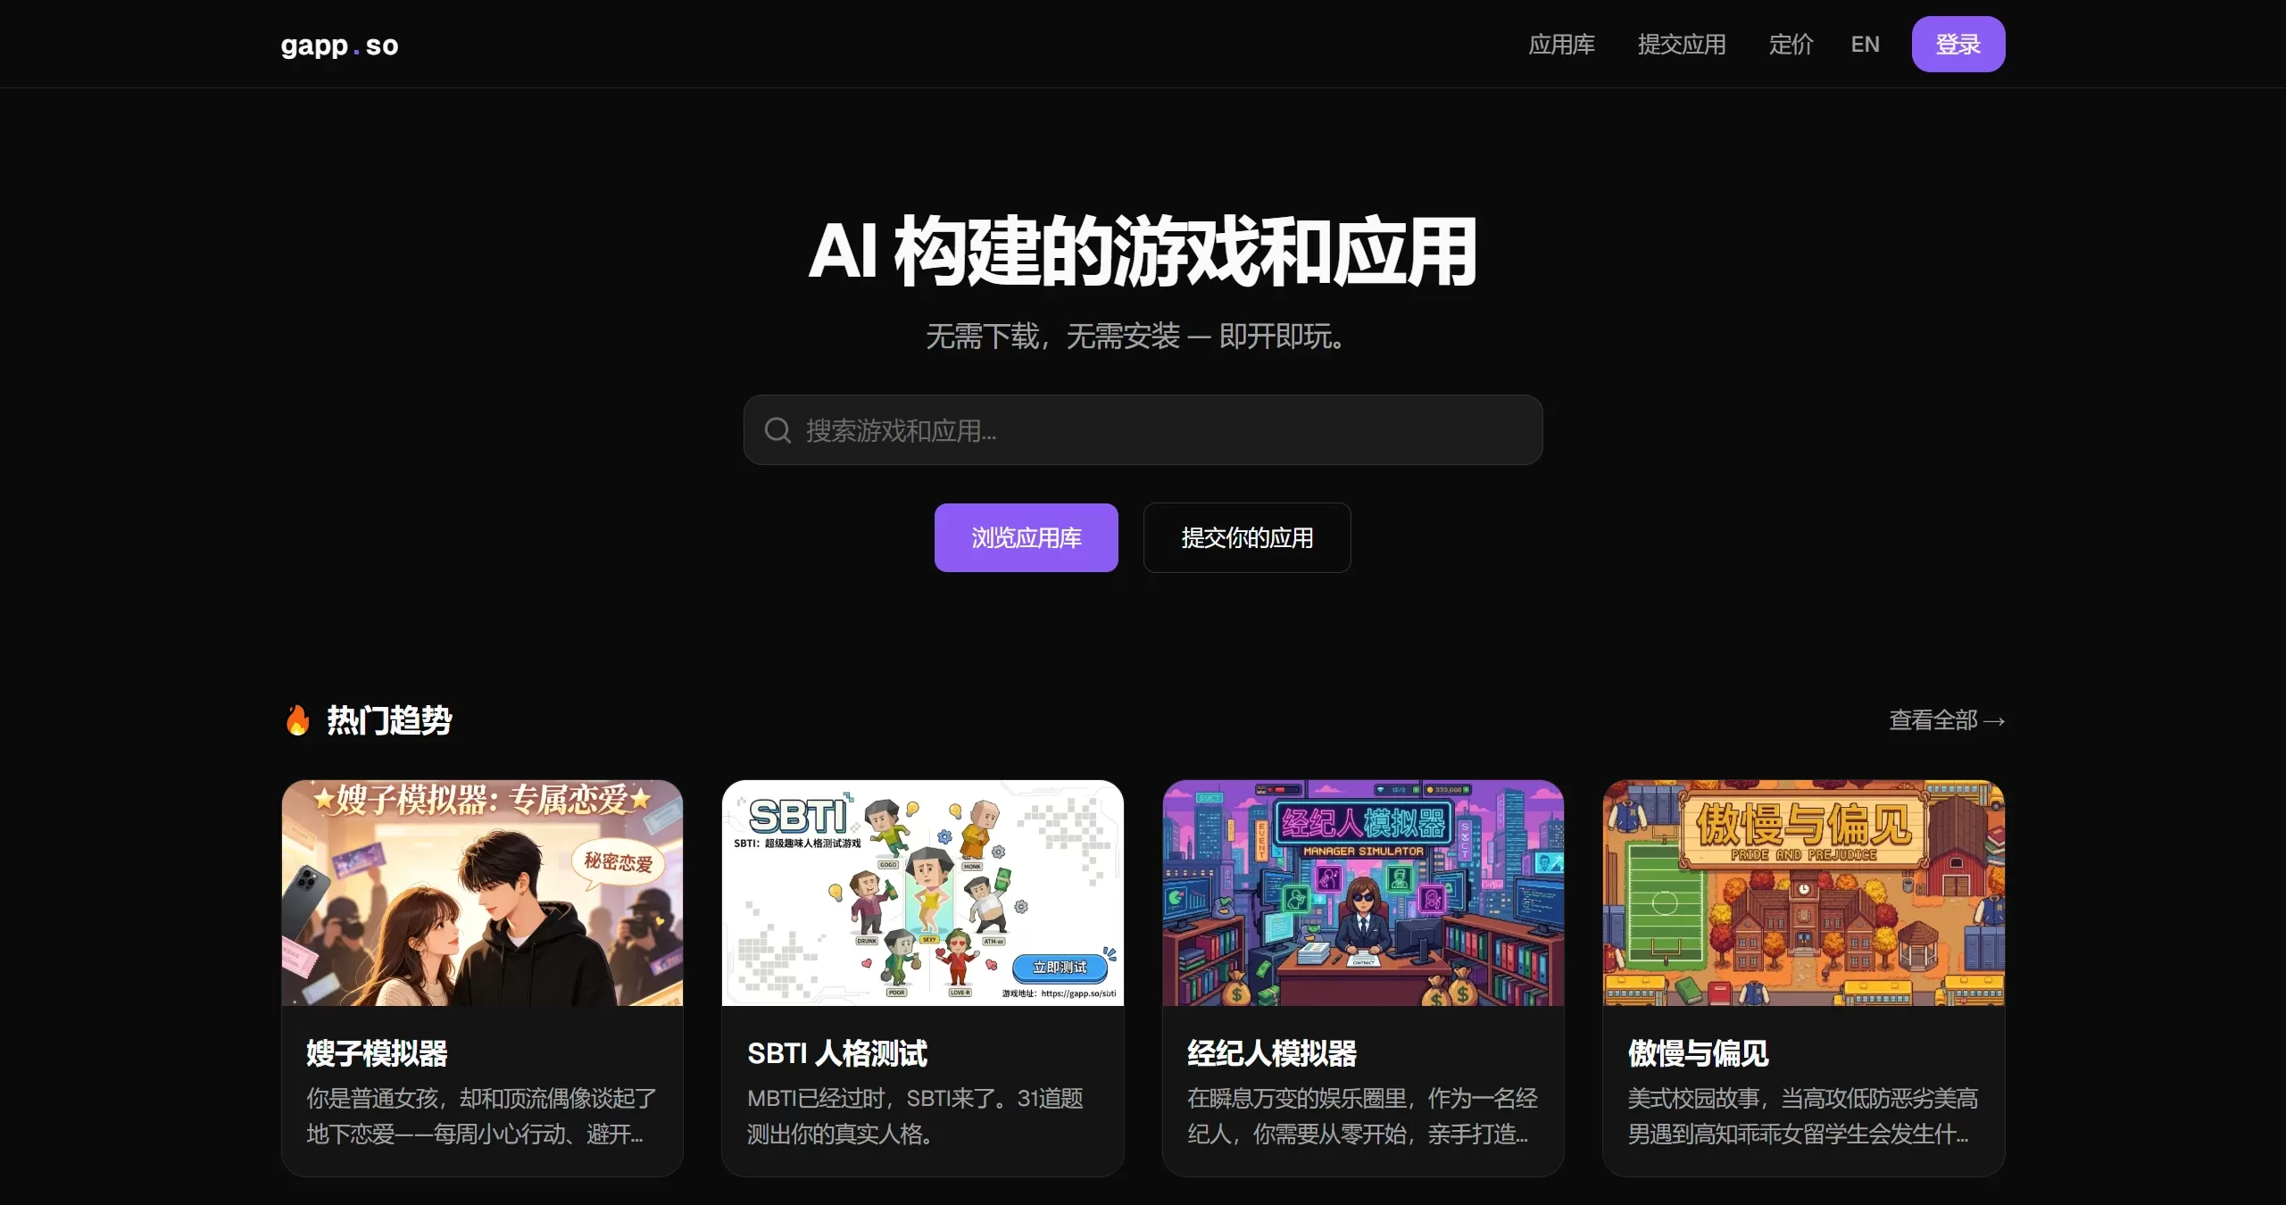Viewport: 2286px width, 1205px height.
Task: Open the 嫂子模拟器 cover image
Action: point(482,893)
